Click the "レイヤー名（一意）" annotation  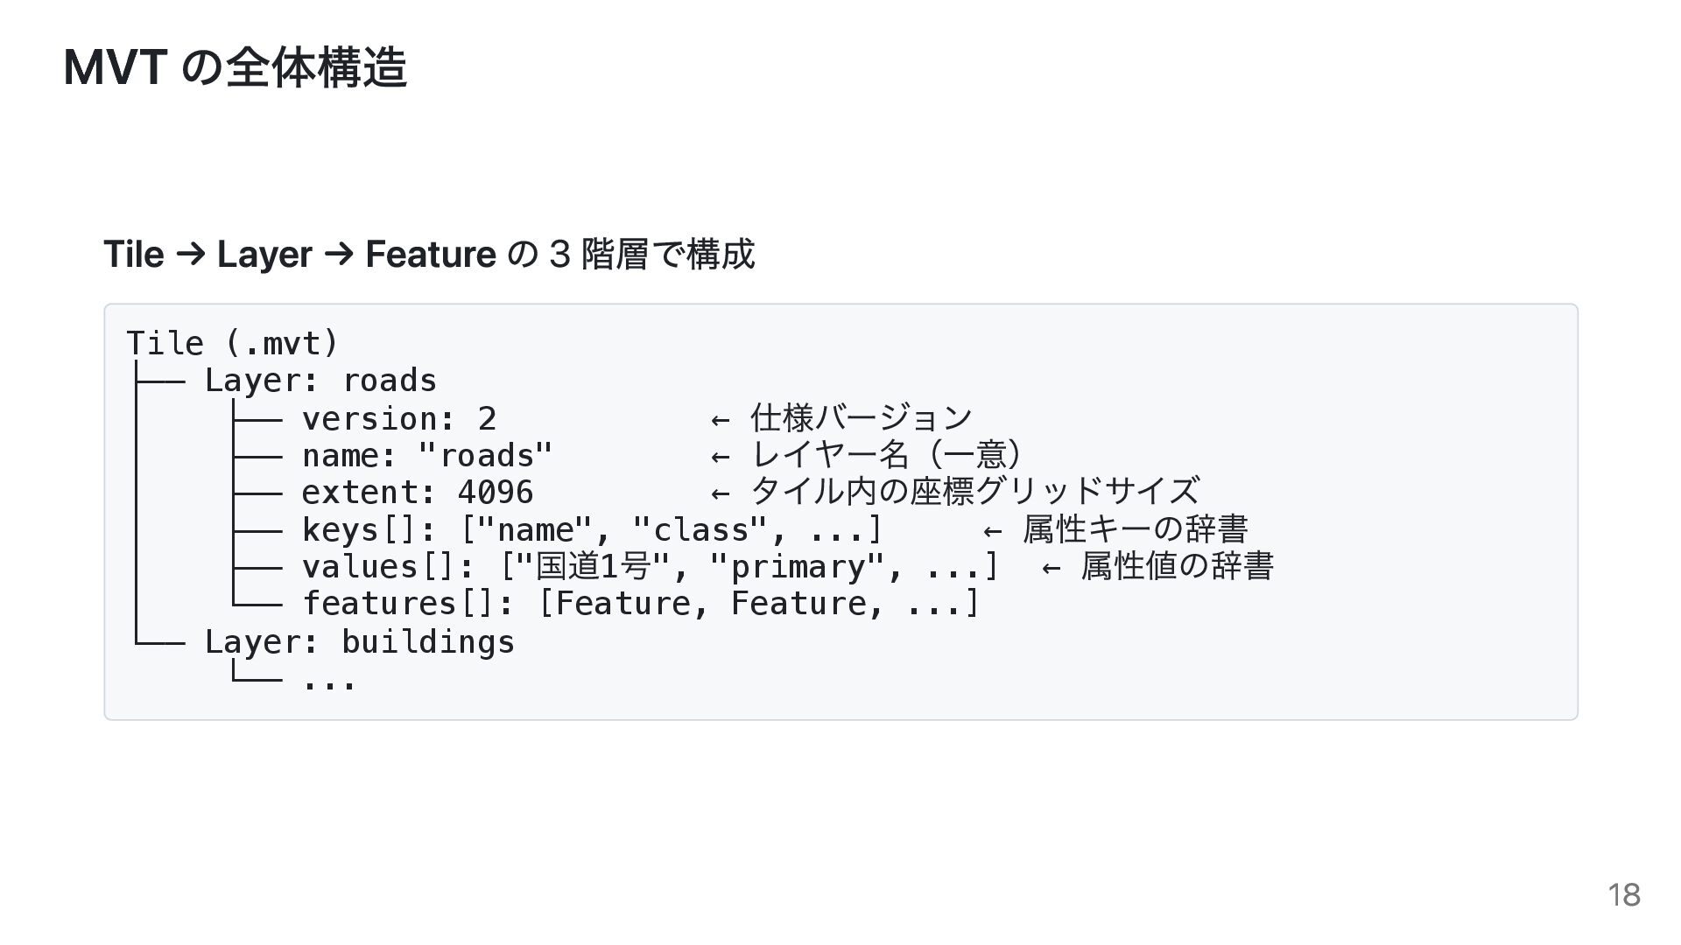coord(886,455)
